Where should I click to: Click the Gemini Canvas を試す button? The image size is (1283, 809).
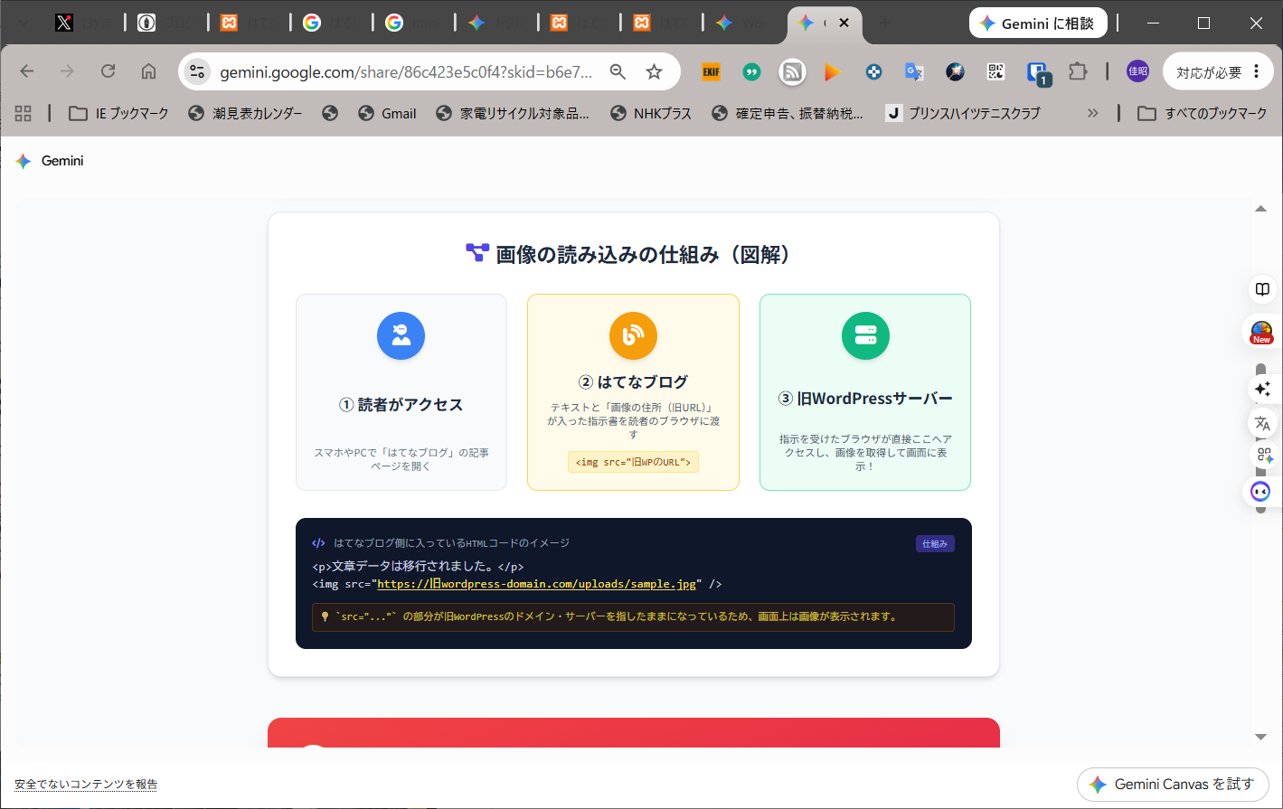tap(1173, 785)
